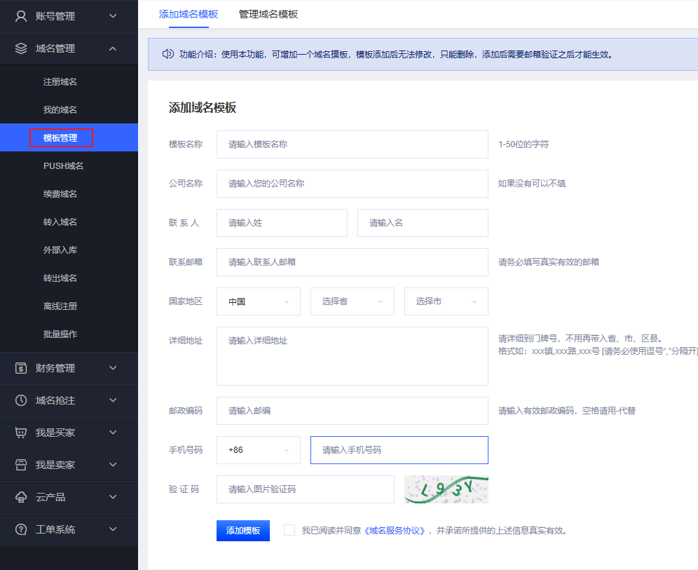
Task: Click the 账号管理 user icon
Action: [22, 16]
